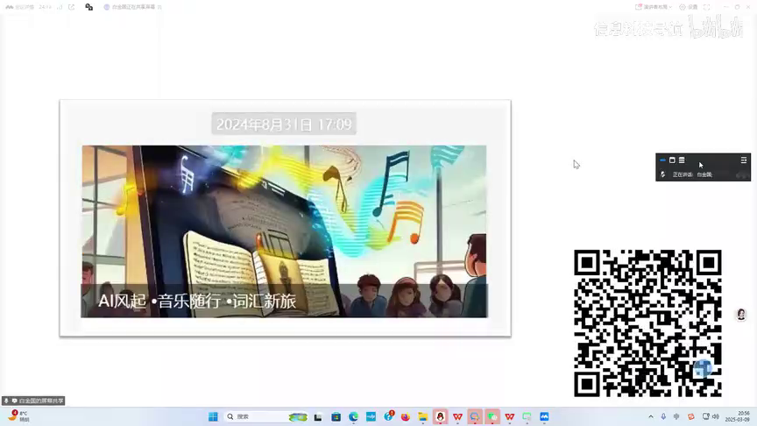Open the 设置 settings in top bar
The height and width of the screenshot is (426, 757).
coord(690,7)
